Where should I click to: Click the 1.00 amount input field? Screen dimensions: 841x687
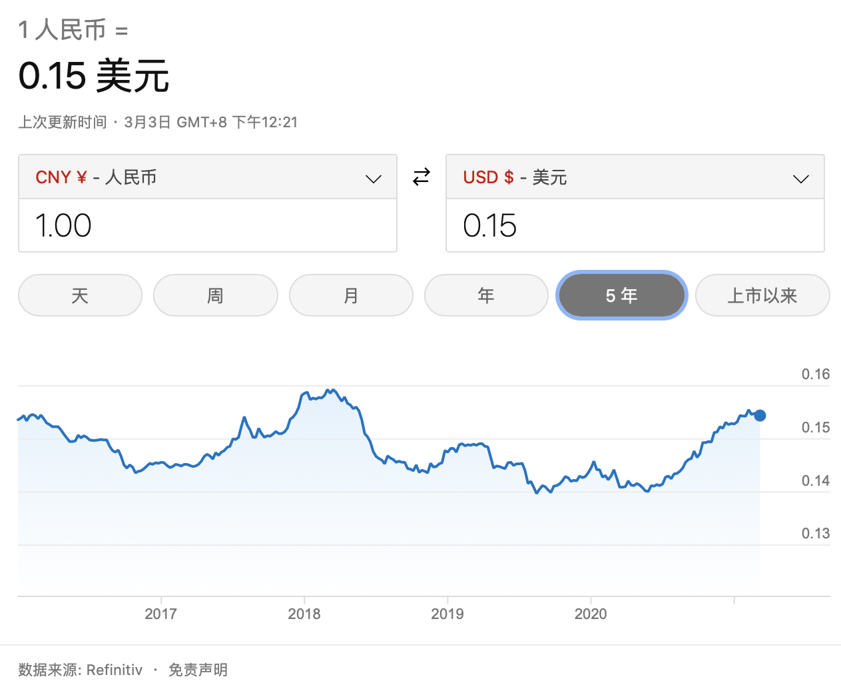(x=208, y=226)
